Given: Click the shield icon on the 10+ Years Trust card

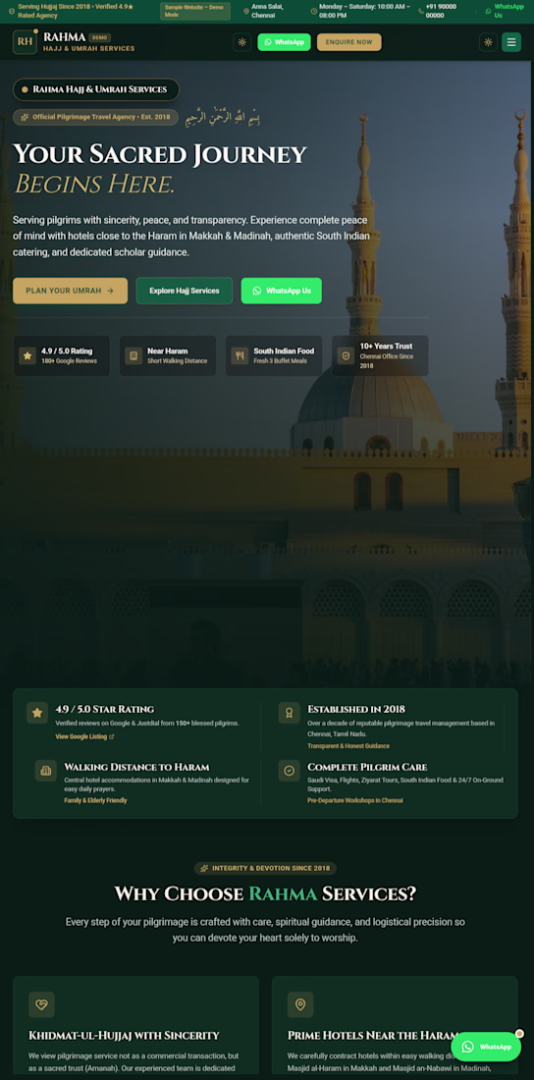Looking at the screenshot, I should pyautogui.click(x=346, y=356).
